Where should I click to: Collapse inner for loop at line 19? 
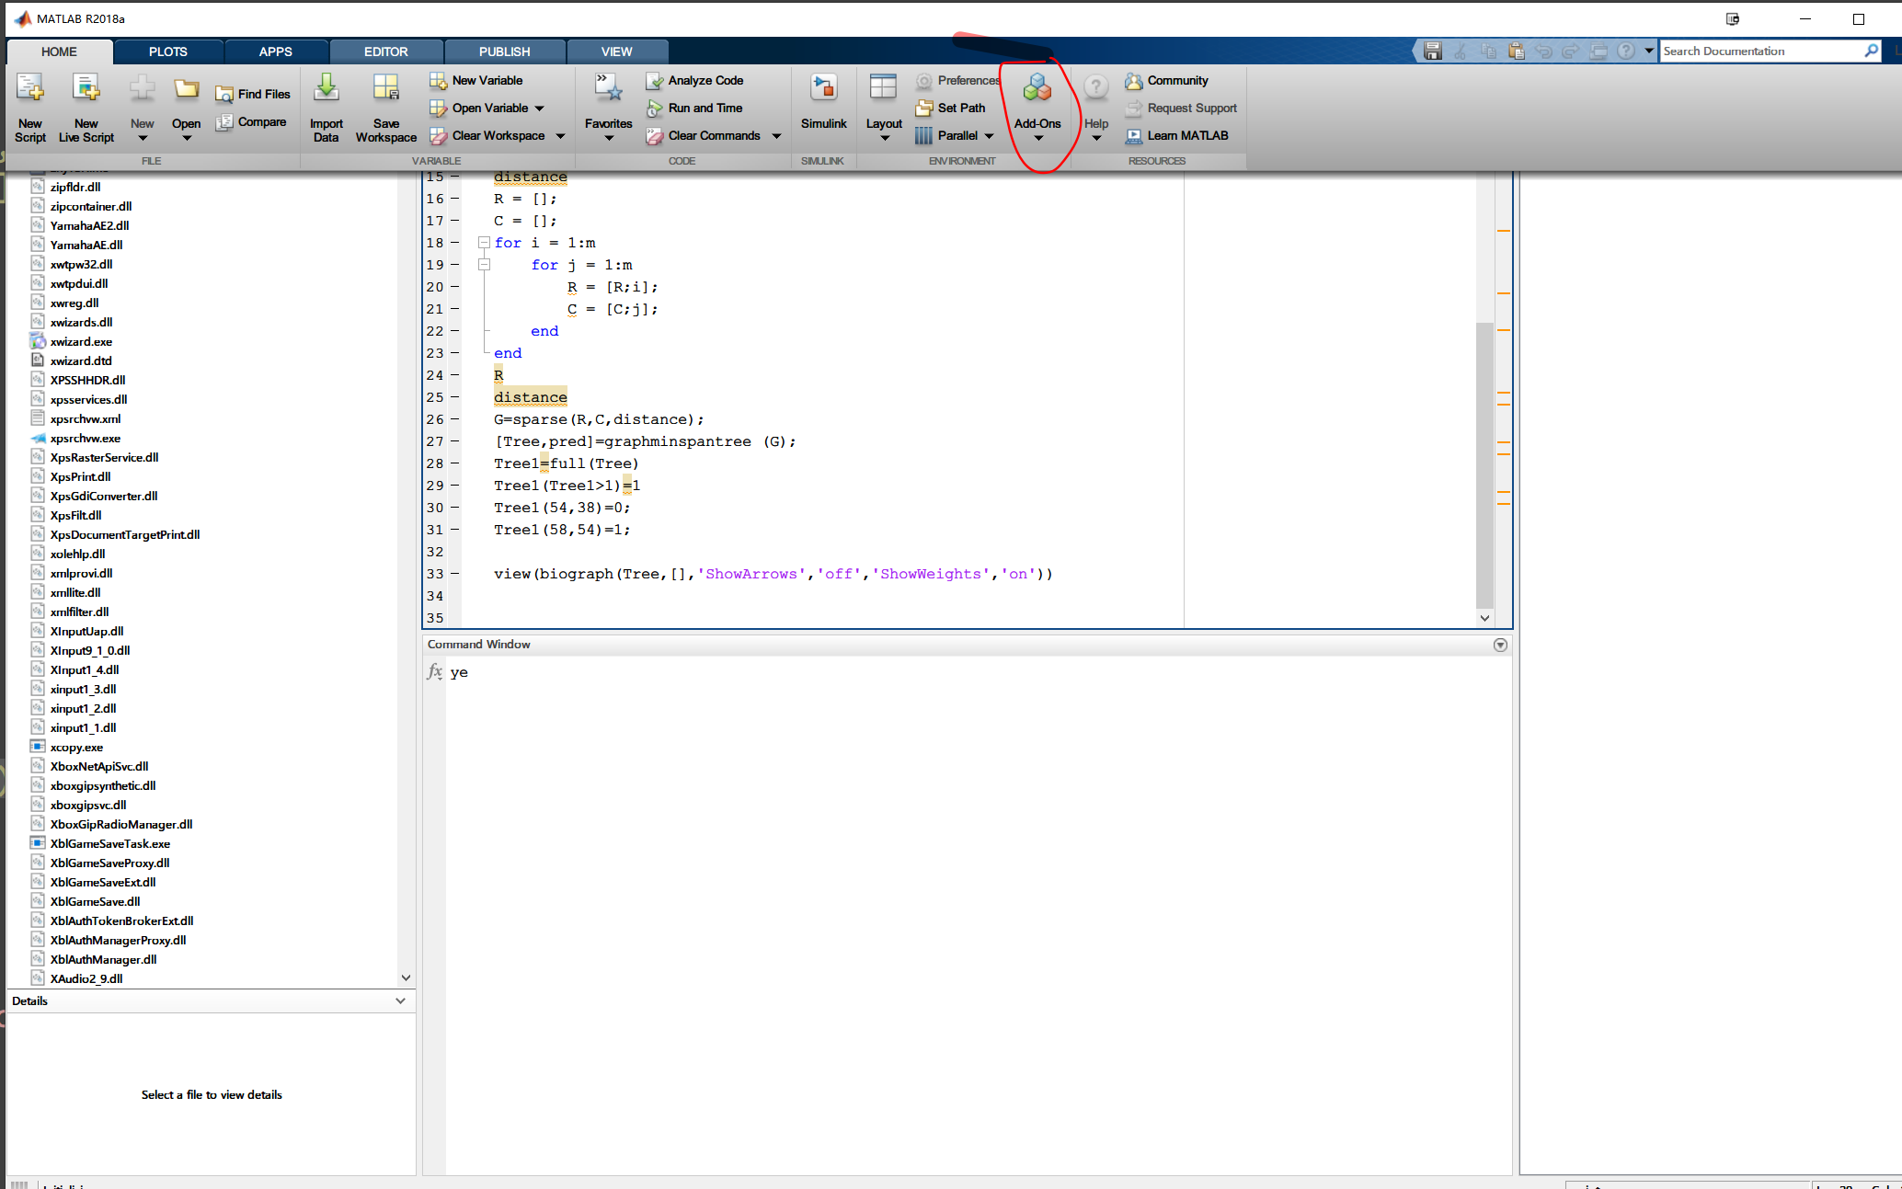484,265
